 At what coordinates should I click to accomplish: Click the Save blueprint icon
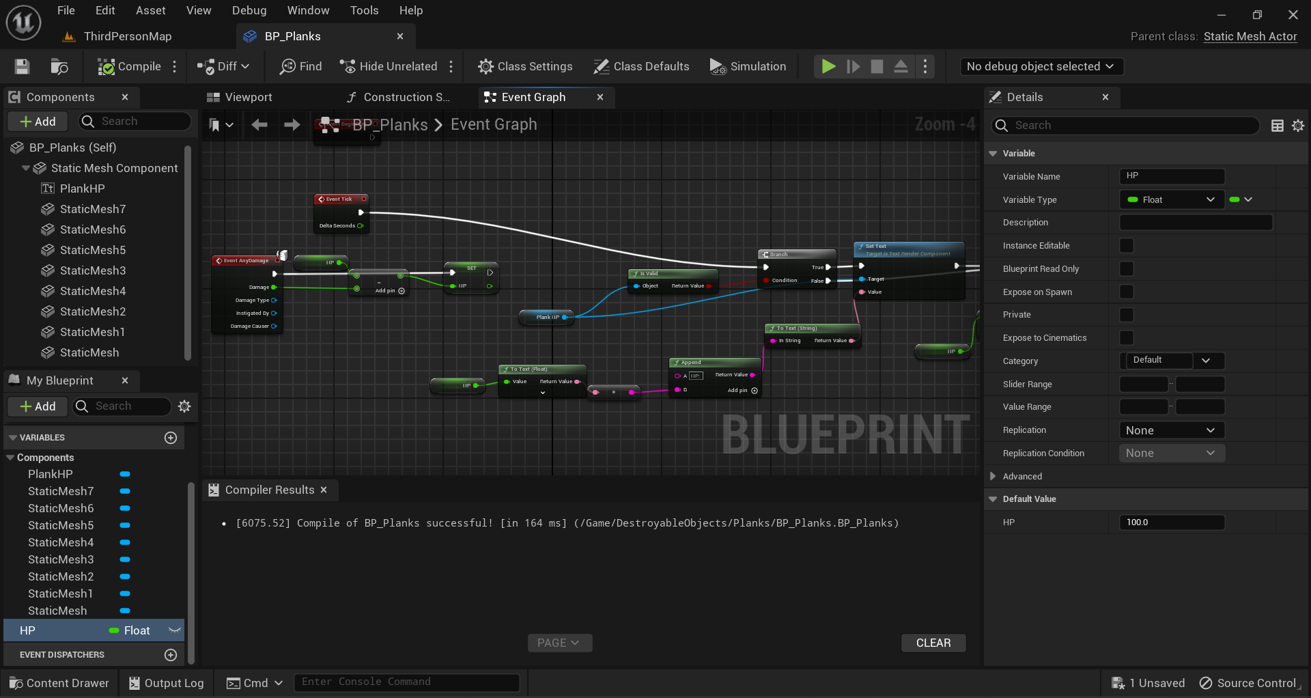pos(22,66)
